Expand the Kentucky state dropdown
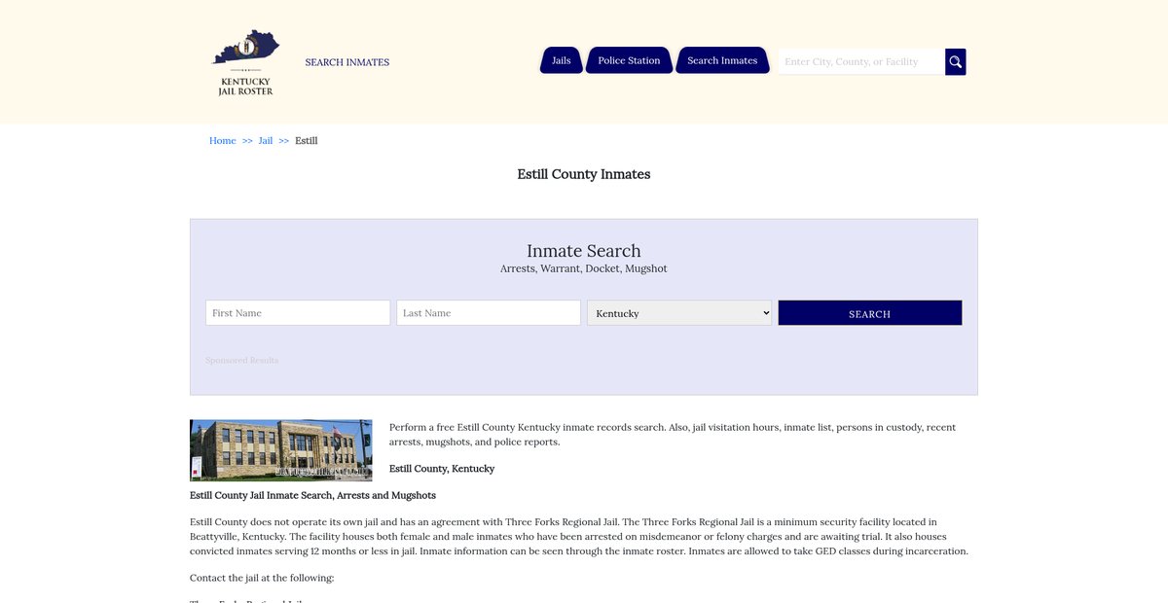This screenshot has width=1168, height=603. [679, 313]
